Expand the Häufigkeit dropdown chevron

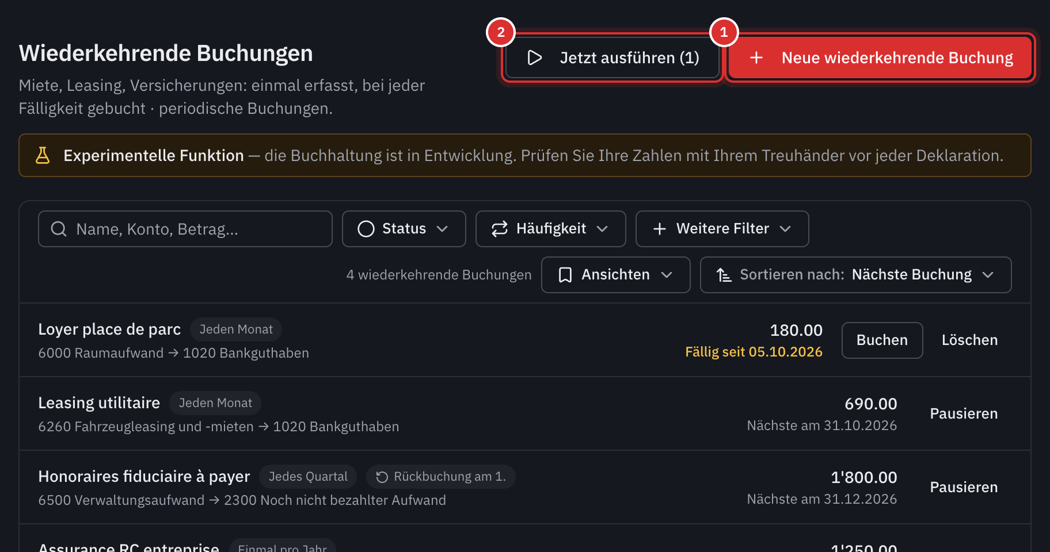(602, 229)
